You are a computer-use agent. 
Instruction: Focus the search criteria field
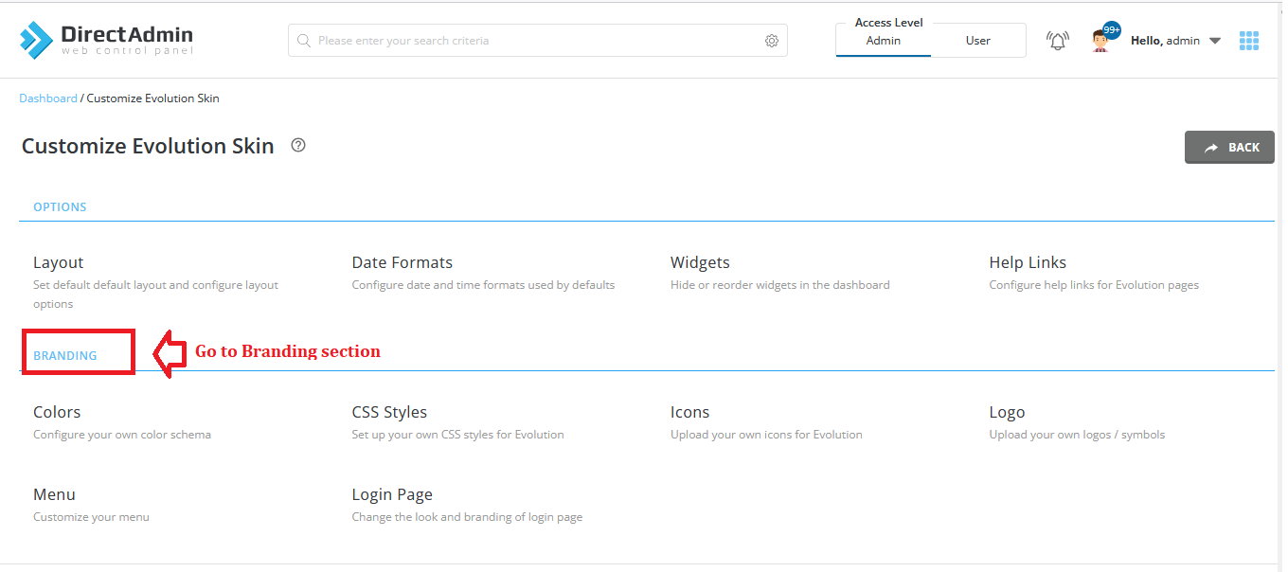[538, 41]
